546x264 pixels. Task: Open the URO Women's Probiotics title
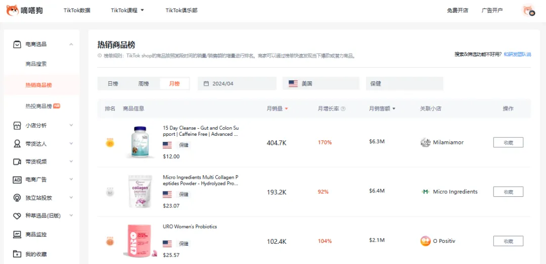[x=190, y=227]
